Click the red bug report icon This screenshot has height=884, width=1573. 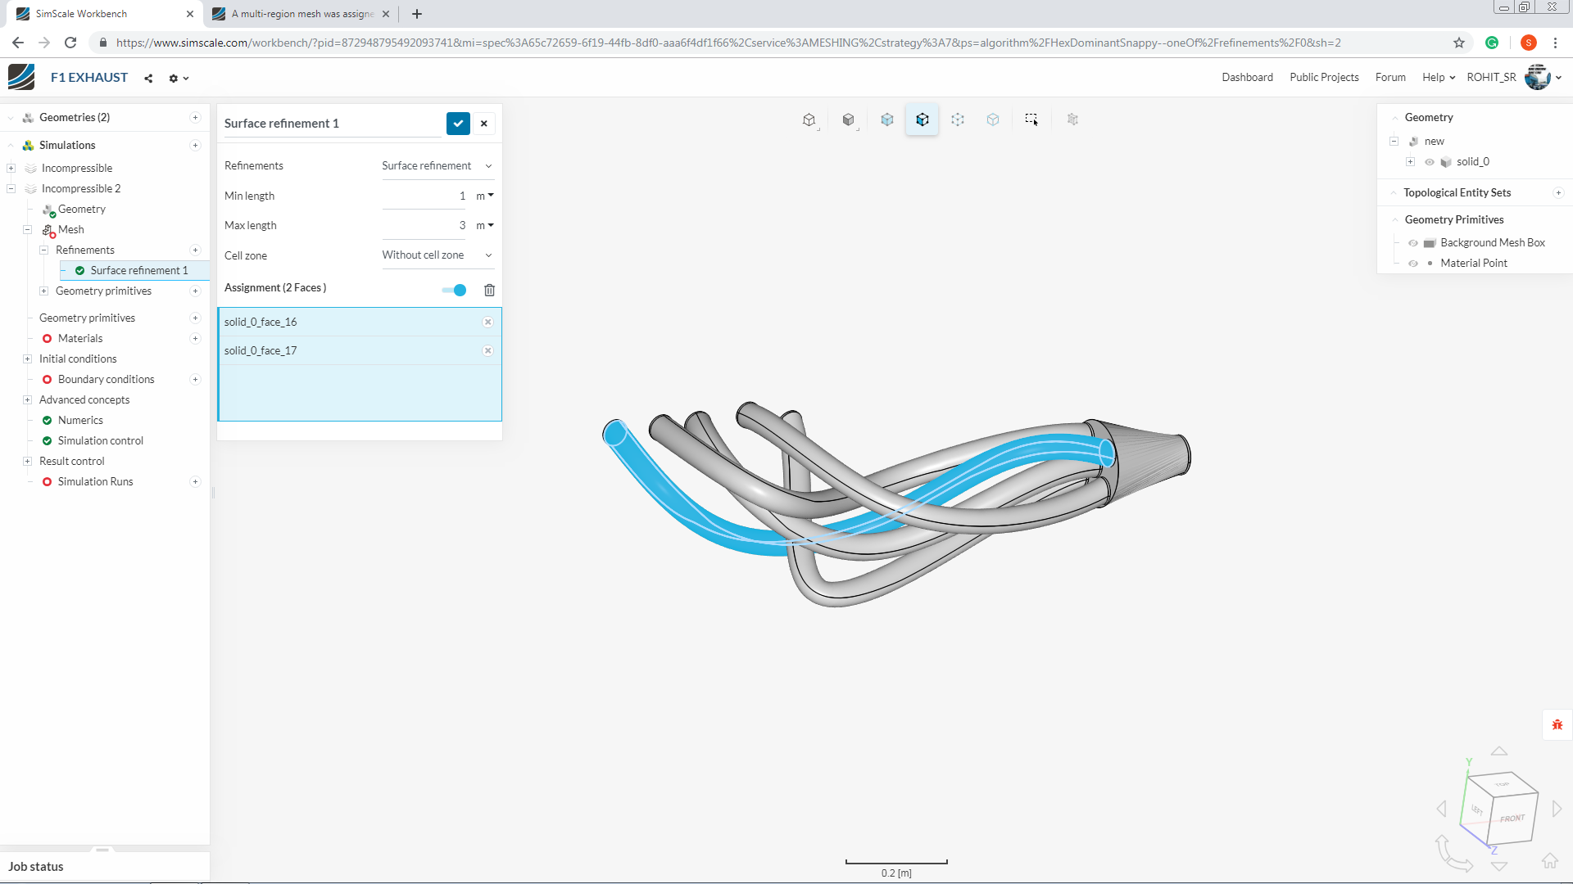(x=1557, y=724)
